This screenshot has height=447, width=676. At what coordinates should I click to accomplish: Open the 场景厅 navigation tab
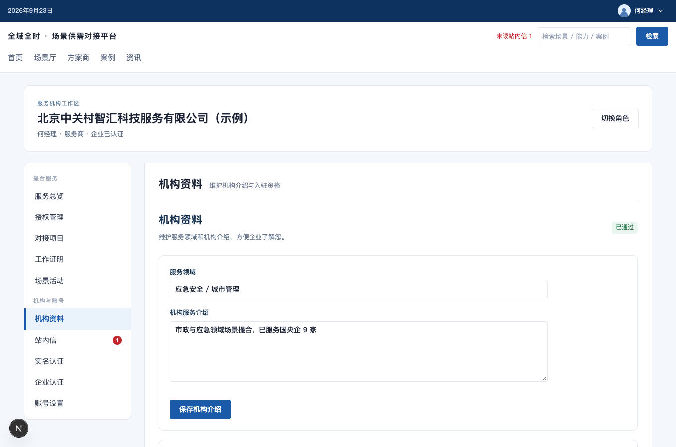coord(45,58)
